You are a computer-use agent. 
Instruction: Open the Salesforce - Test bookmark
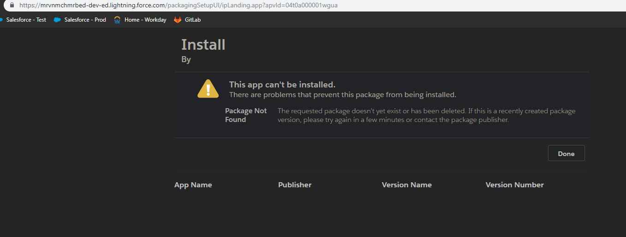point(23,20)
